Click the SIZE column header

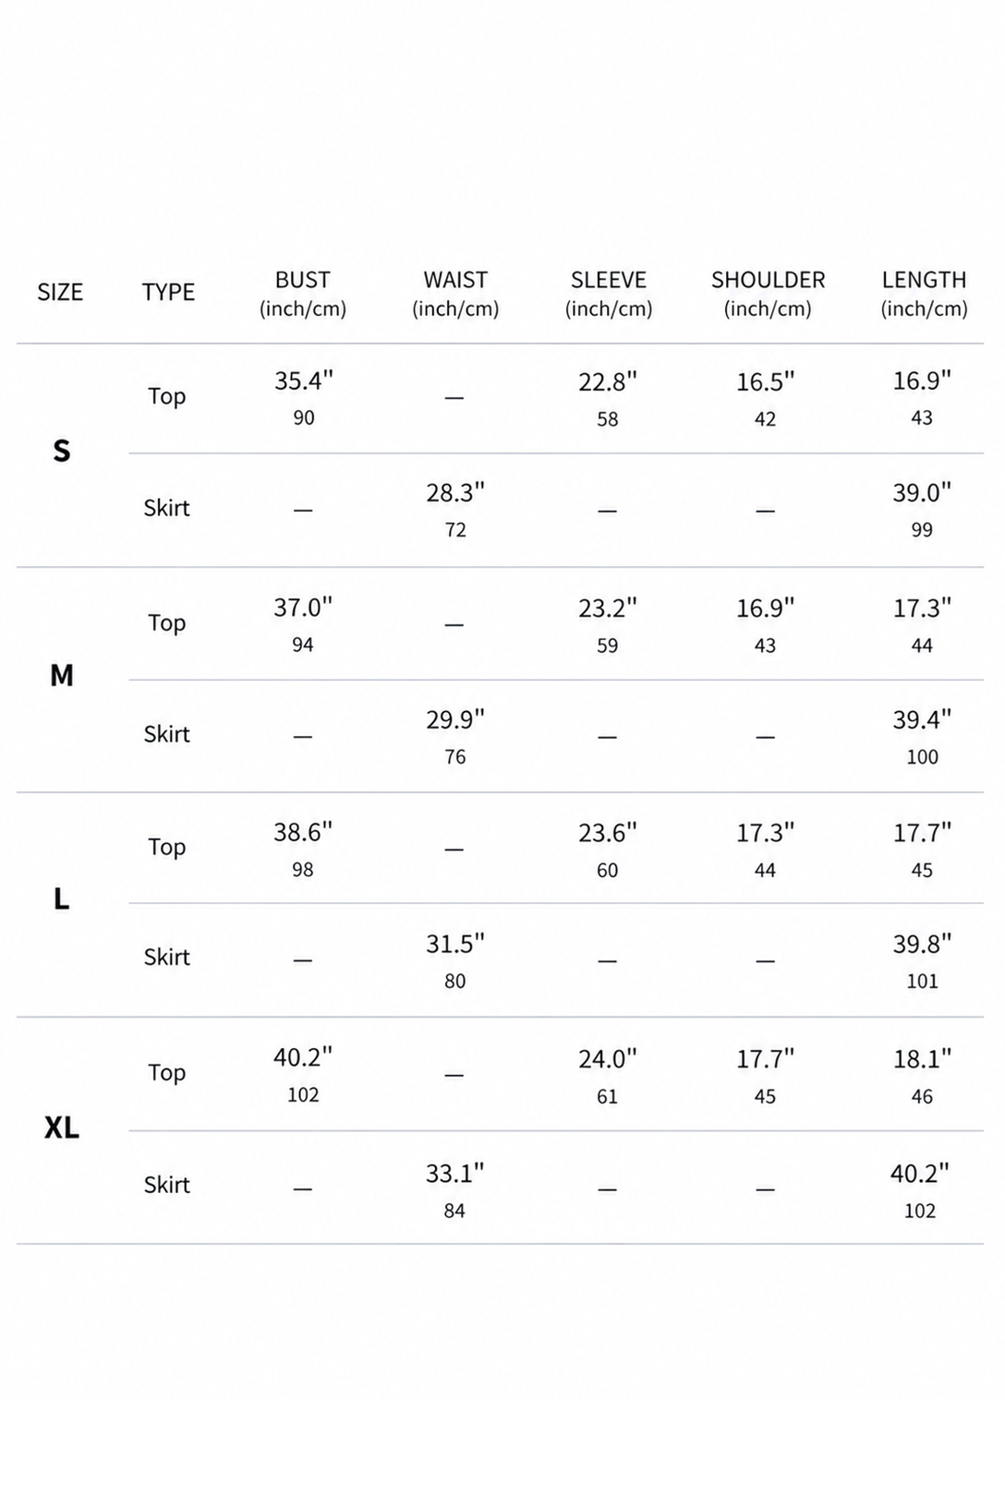[x=60, y=293]
